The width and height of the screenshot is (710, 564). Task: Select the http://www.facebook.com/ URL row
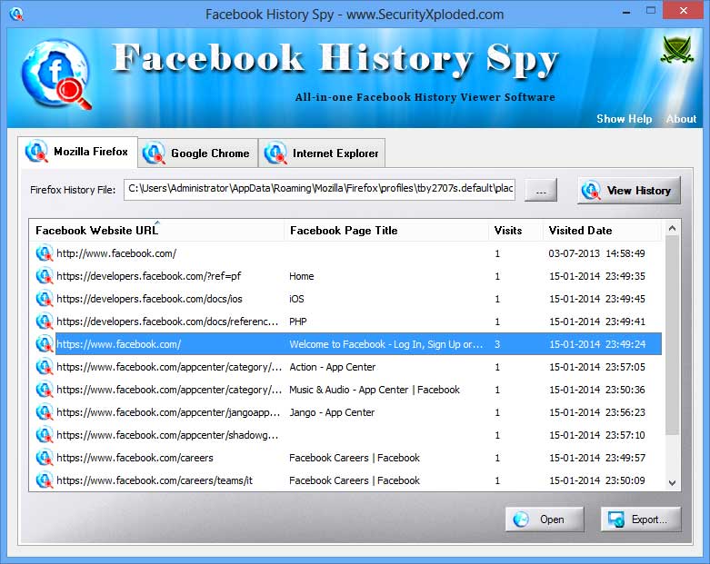[116, 253]
